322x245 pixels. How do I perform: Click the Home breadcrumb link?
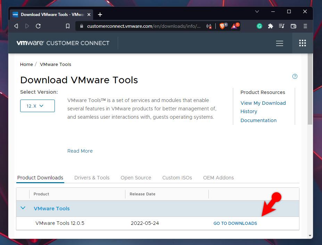click(26, 65)
